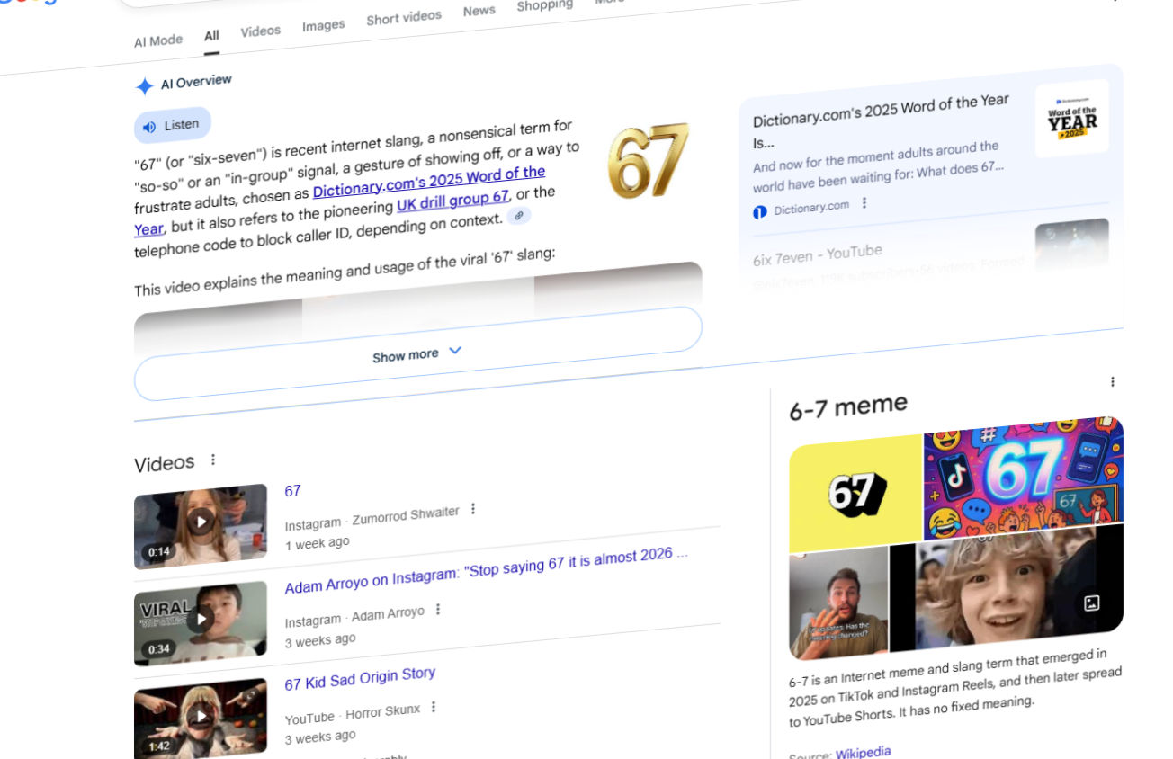
Task: Click the image gallery icon on meme photo
Action: pos(1091,603)
